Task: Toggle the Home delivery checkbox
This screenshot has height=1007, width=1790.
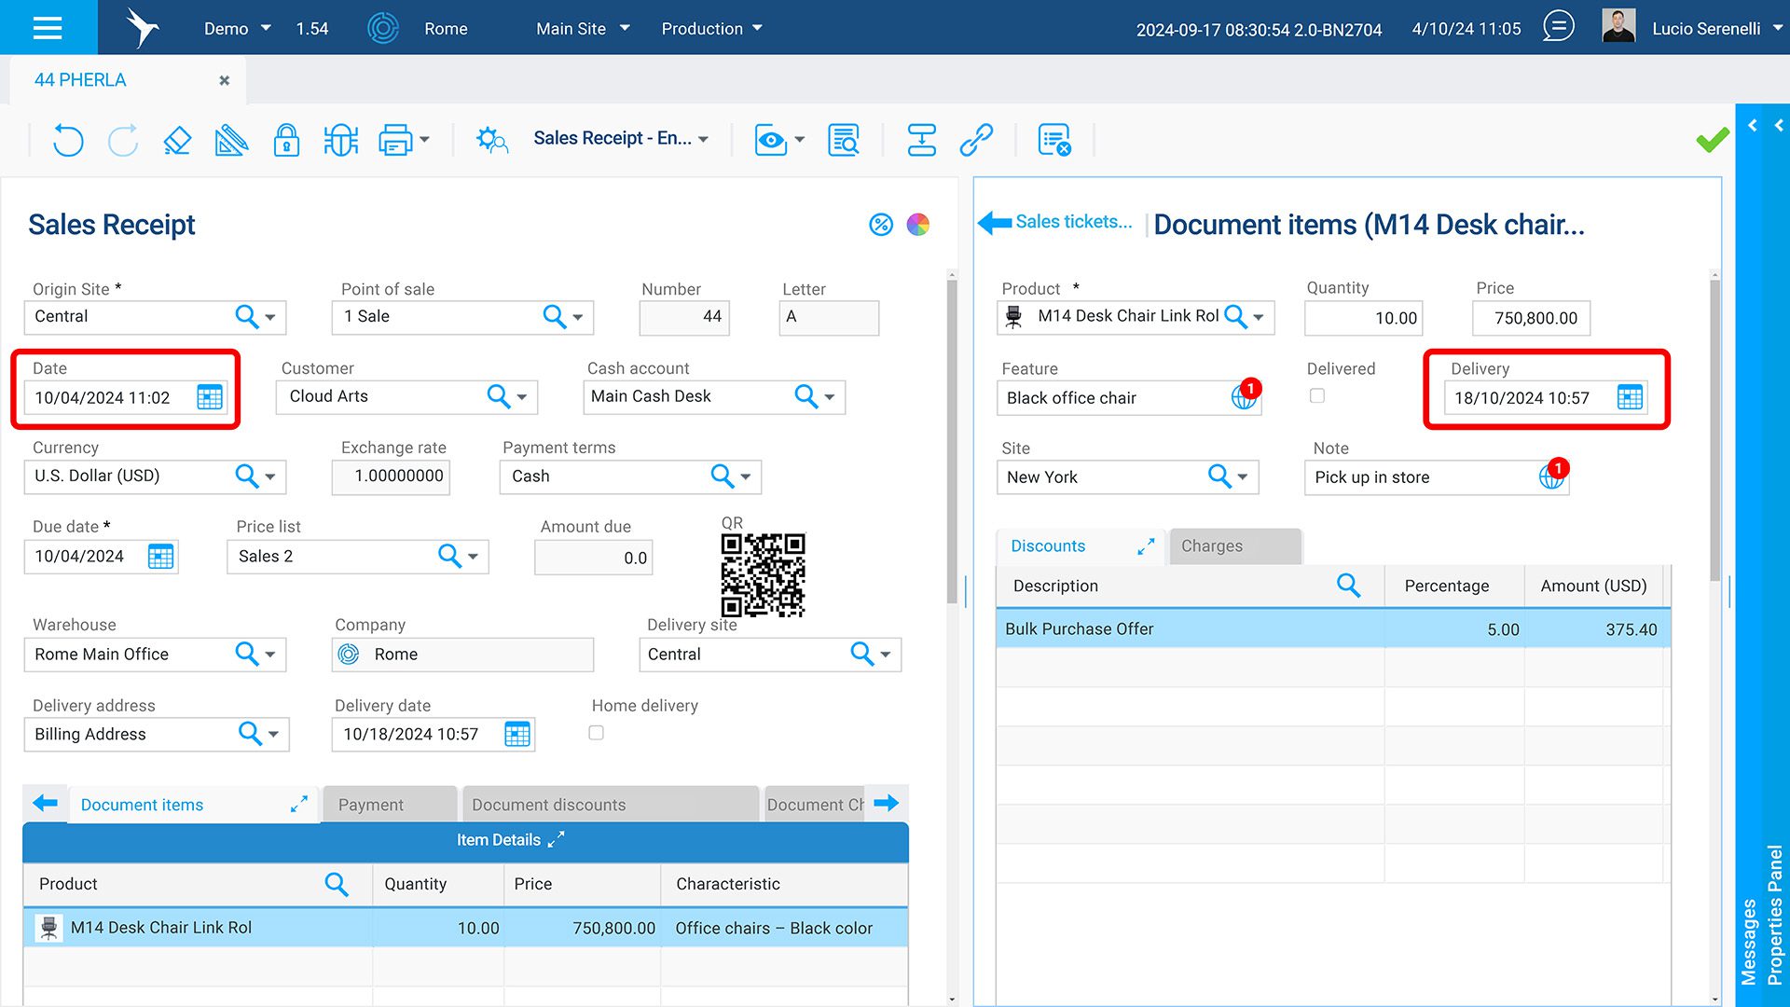Action: tap(597, 733)
